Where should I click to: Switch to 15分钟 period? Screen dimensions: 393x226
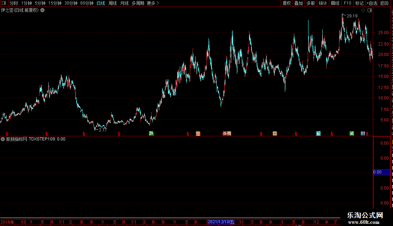[55, 3]
